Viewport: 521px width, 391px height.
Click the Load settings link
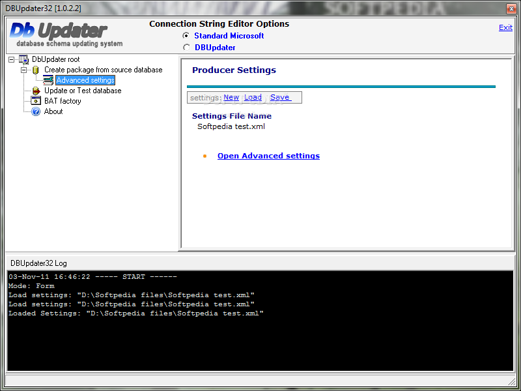[253, 97]
